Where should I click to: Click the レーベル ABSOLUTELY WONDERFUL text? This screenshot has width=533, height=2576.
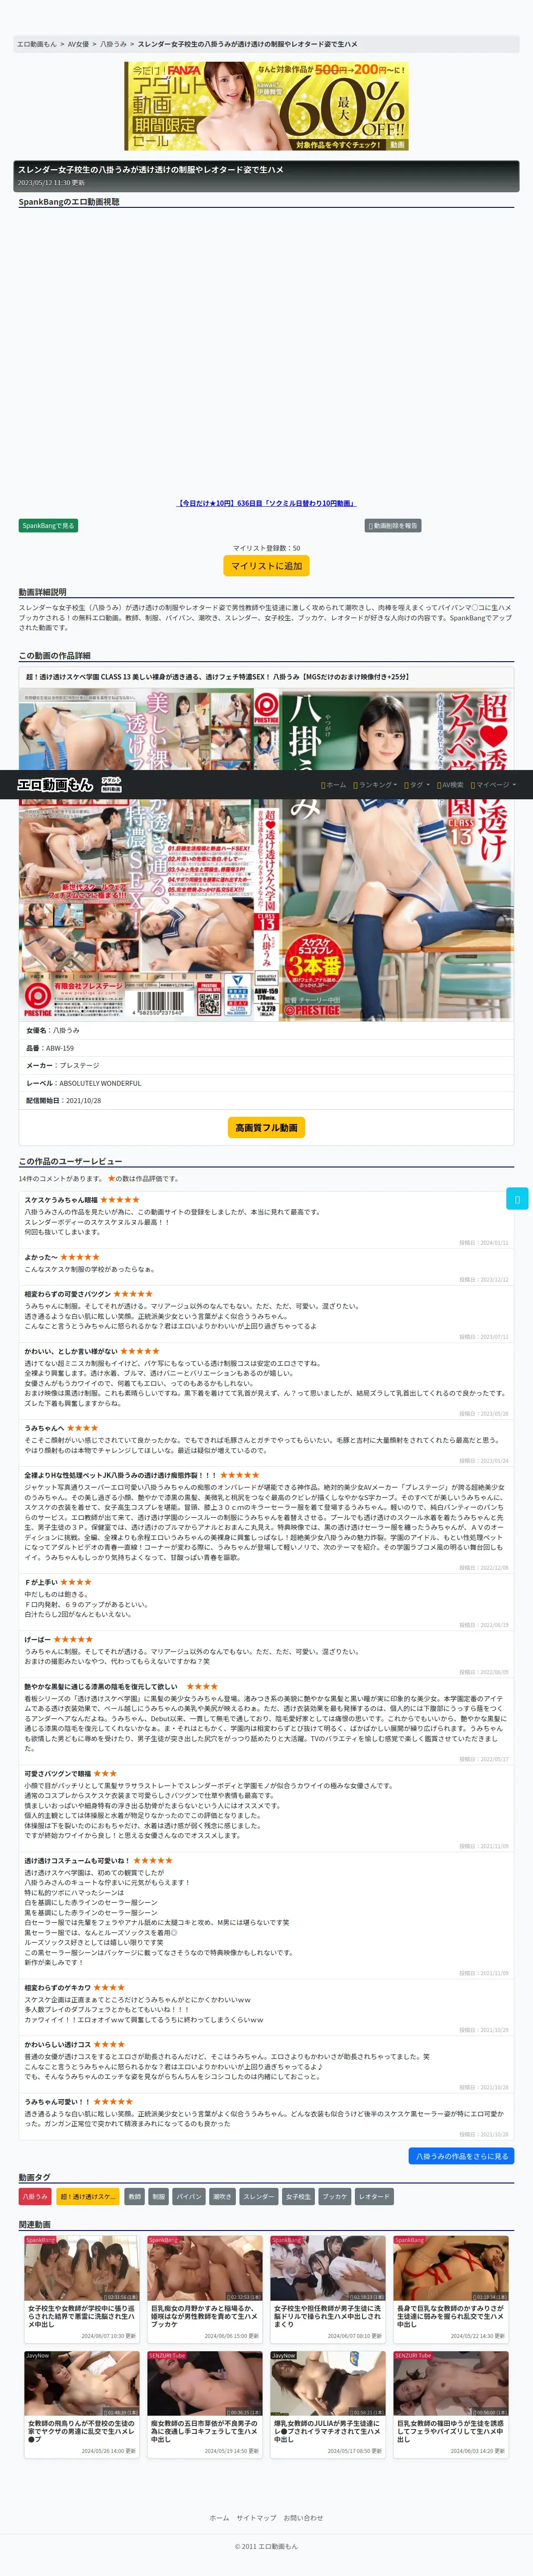coord(83,1083)
